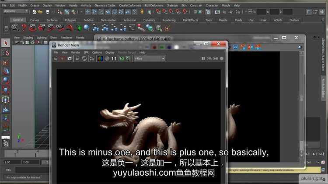
Task: Click the Y coordinate input field
Action: (274, 12)
